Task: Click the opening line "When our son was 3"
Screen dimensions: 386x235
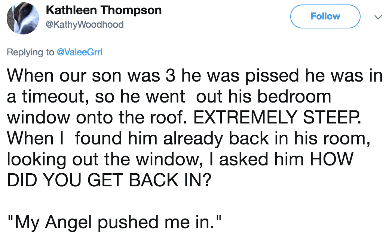Action: [x=91, y=75]
